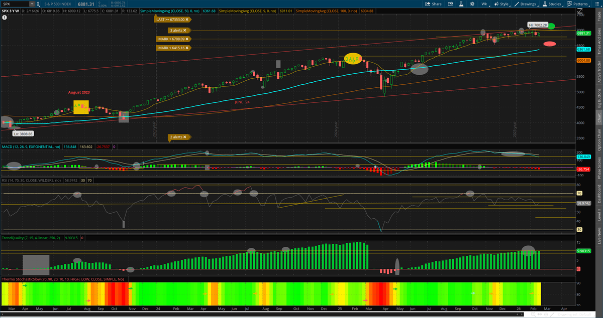Select the Big Buttons sidebar tab
The image size is (603, 318).
tap(599, 97)
